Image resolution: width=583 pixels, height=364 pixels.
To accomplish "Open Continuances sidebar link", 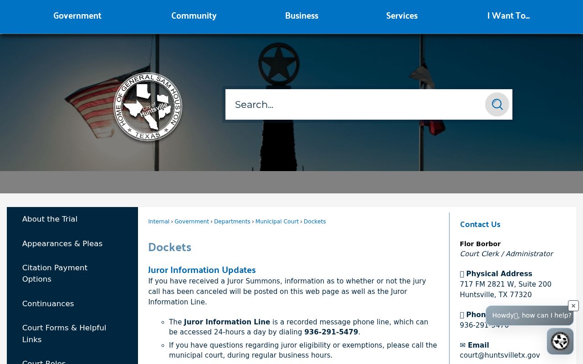I will (48, 303).
